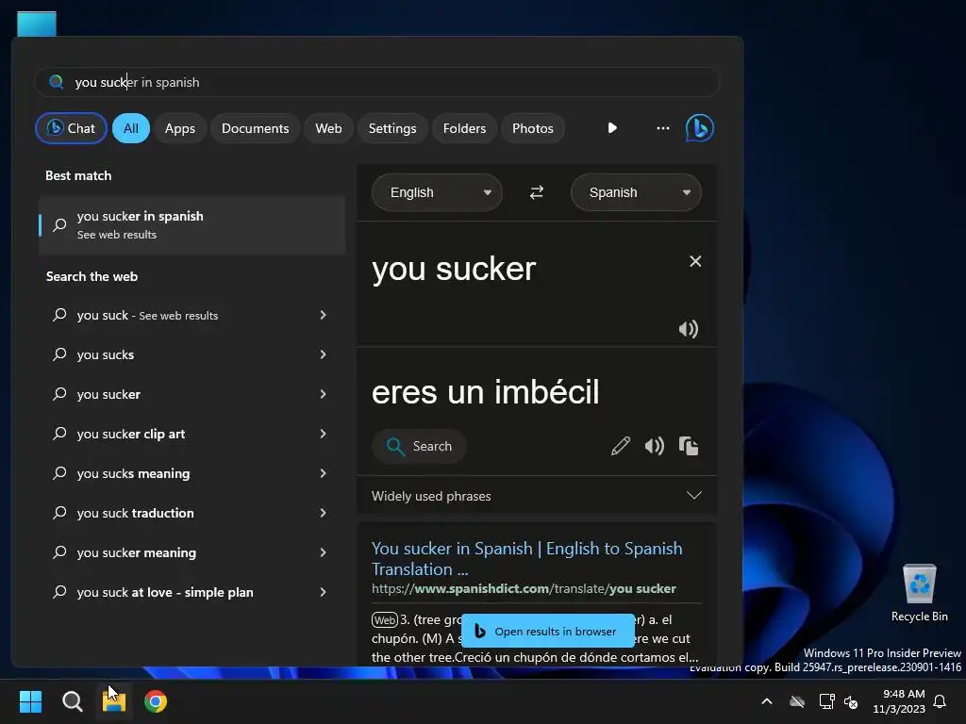Clear the source text with X
The height and width of the screenshot is (724, 966).
(x=695, y=261)
